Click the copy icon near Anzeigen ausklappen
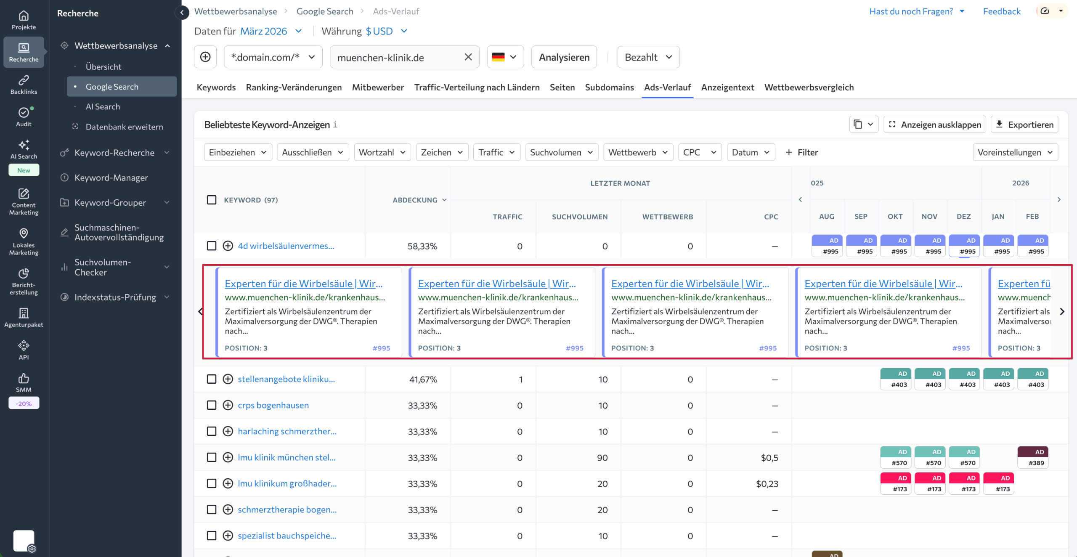 857,124
